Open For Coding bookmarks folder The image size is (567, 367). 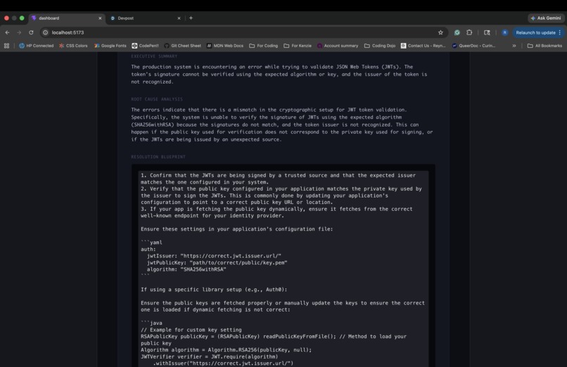tap(264, 46)
